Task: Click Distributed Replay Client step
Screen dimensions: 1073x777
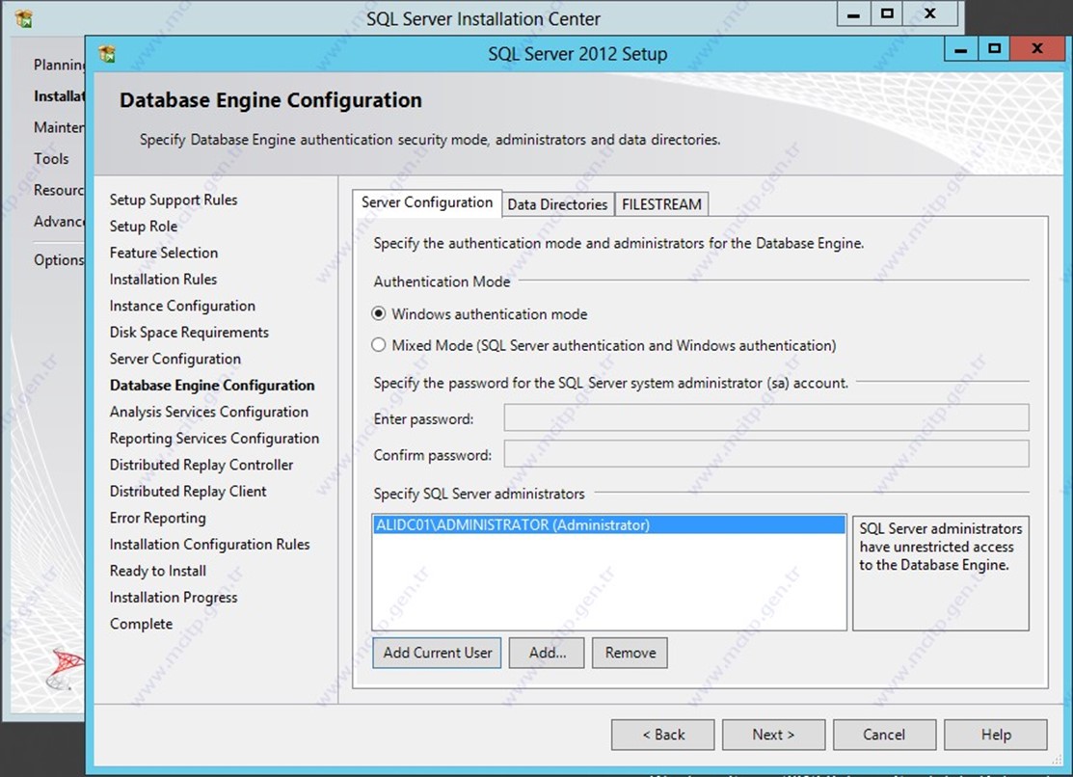Action: (x=187, y=492)
